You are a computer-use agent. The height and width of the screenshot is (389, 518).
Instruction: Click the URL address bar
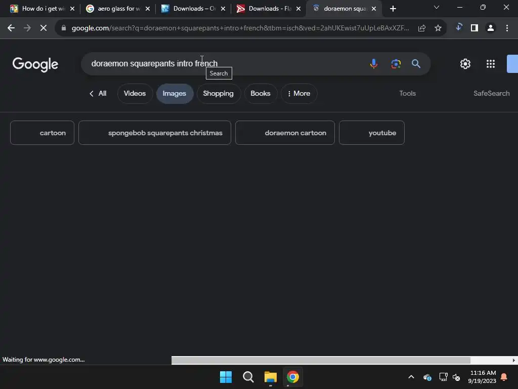click(x=240, y=28)
